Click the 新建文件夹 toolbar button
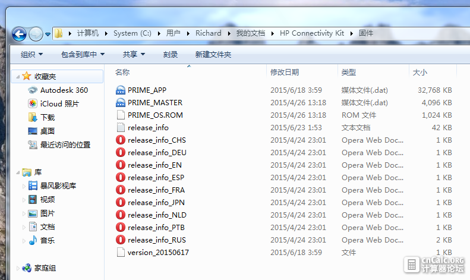This screenshot has width=470, height=280. [x=213, y=55]
